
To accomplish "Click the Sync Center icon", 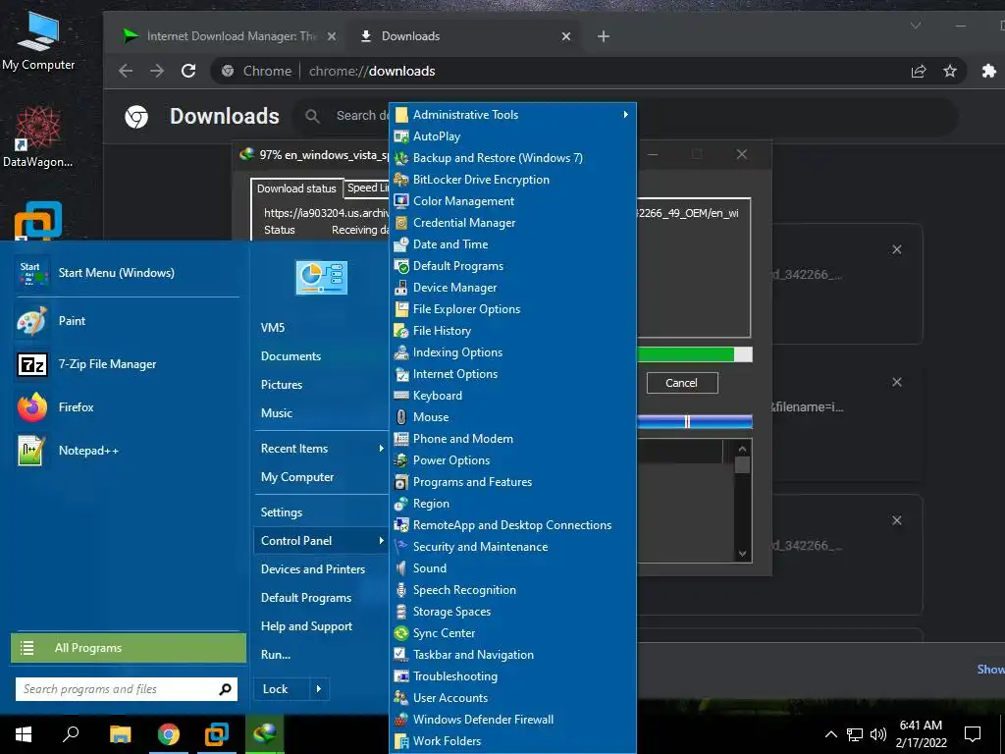I will click(401, 633).
